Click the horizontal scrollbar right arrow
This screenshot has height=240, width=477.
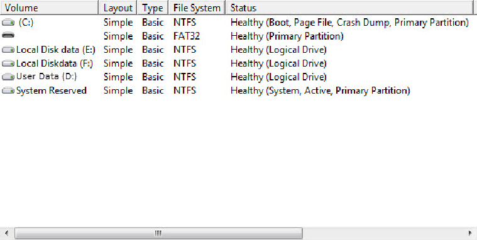pyautogui.click(x=470, y=233)
